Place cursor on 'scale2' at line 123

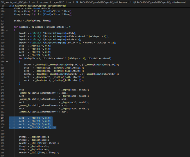pos(18,21)
